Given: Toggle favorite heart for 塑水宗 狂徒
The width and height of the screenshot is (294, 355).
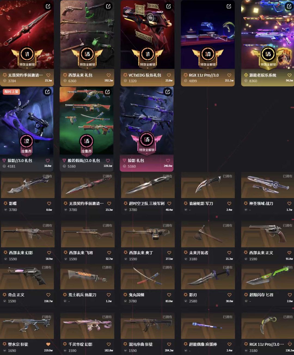Looking at the screenshot, I should (48, 344).
